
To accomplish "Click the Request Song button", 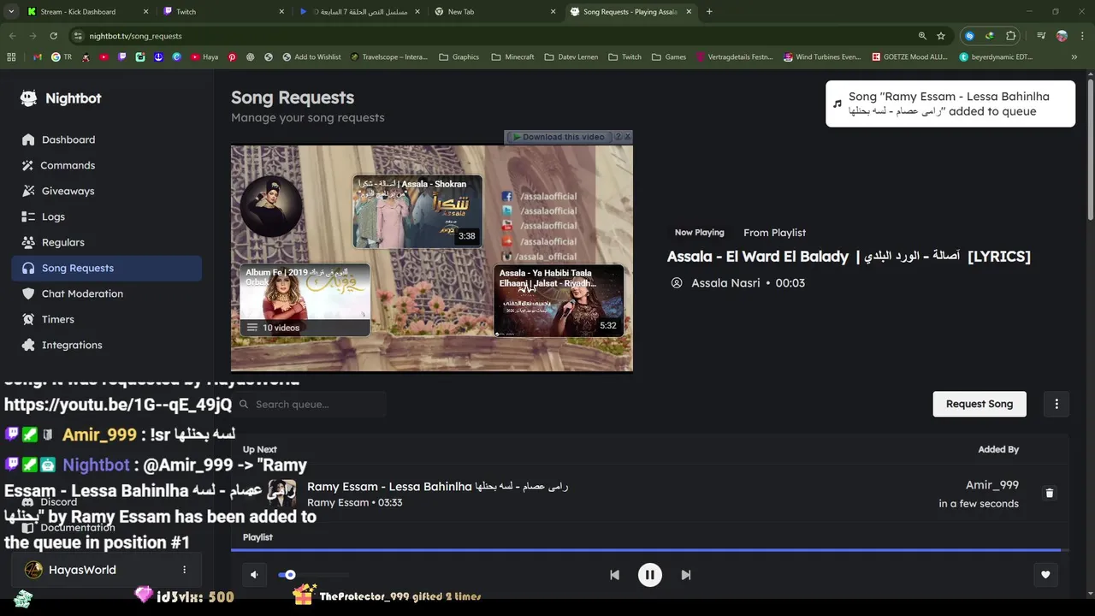I will tap(980, 404).
